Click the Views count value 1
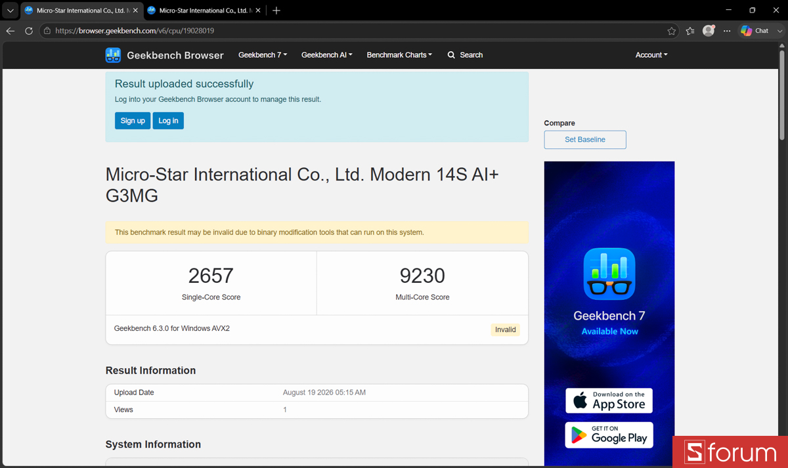This screenshot has height=468, width=788. click(x=285, y=410)
